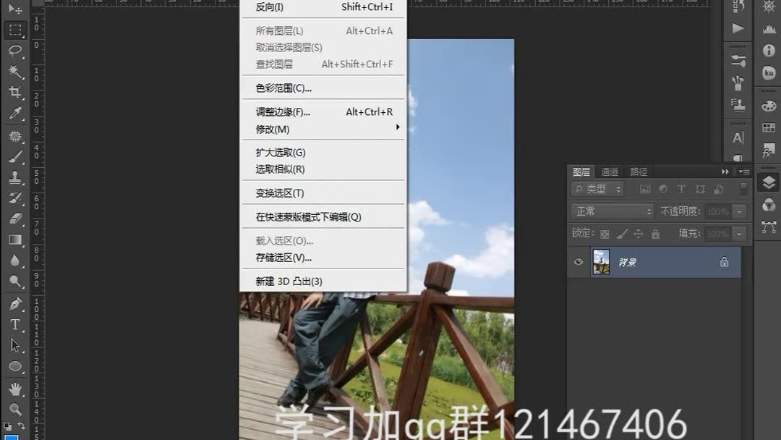Select the Lasso tool
The image size is (781, 440).
(x=16, y=51)
